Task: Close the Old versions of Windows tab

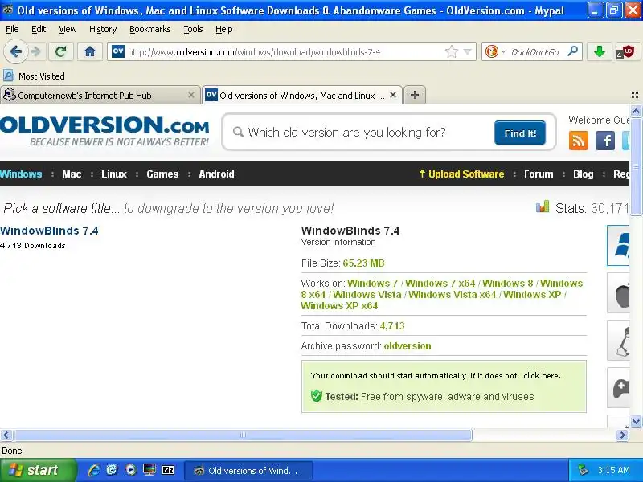Action: pos(393,95)
